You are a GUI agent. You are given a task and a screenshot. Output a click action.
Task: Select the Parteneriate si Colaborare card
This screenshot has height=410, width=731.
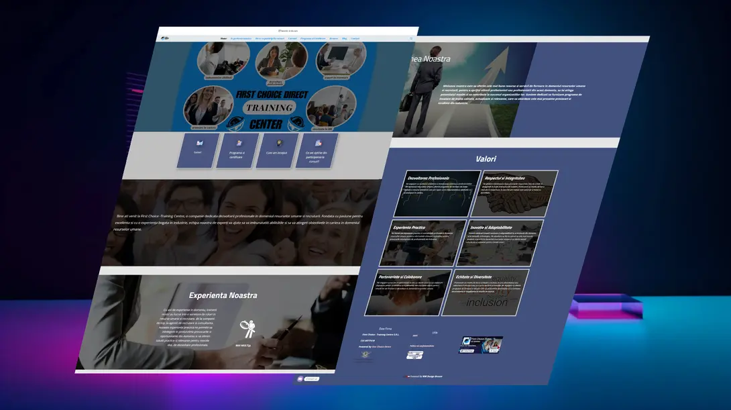click(408, 292)
